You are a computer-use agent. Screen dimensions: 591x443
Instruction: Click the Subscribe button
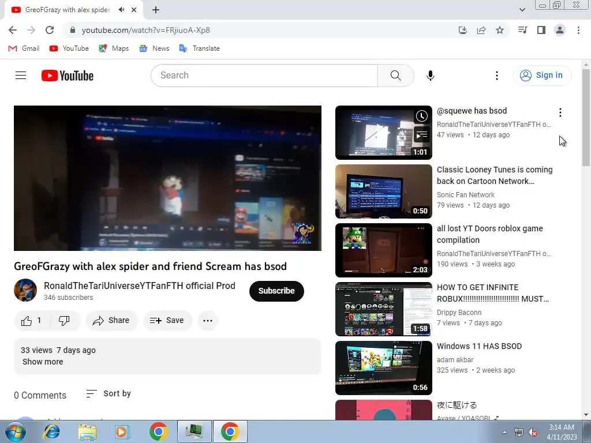pos(276,291)
